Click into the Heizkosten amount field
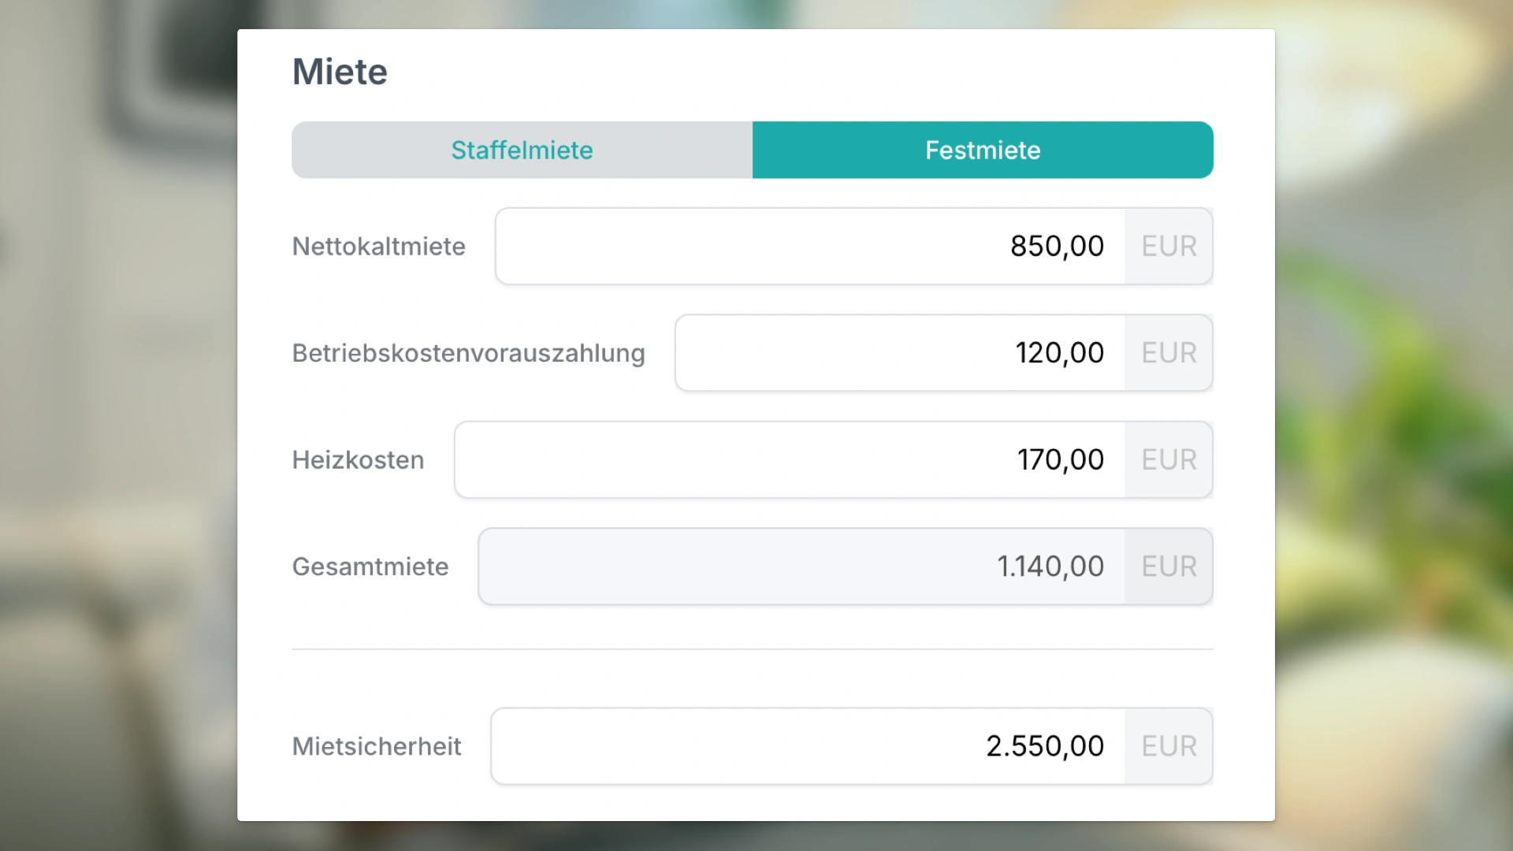 point(790,459)
